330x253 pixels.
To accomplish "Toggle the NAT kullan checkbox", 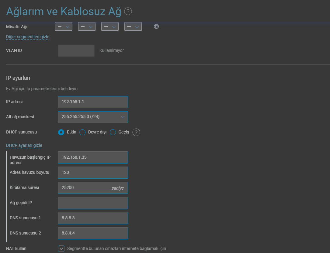I will (x=61, y=248).
